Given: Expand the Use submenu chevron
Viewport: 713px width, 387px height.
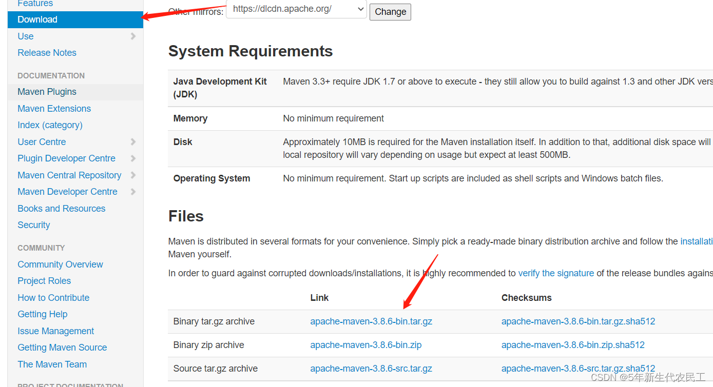Looking at the screenshot, I should point(133,36).
